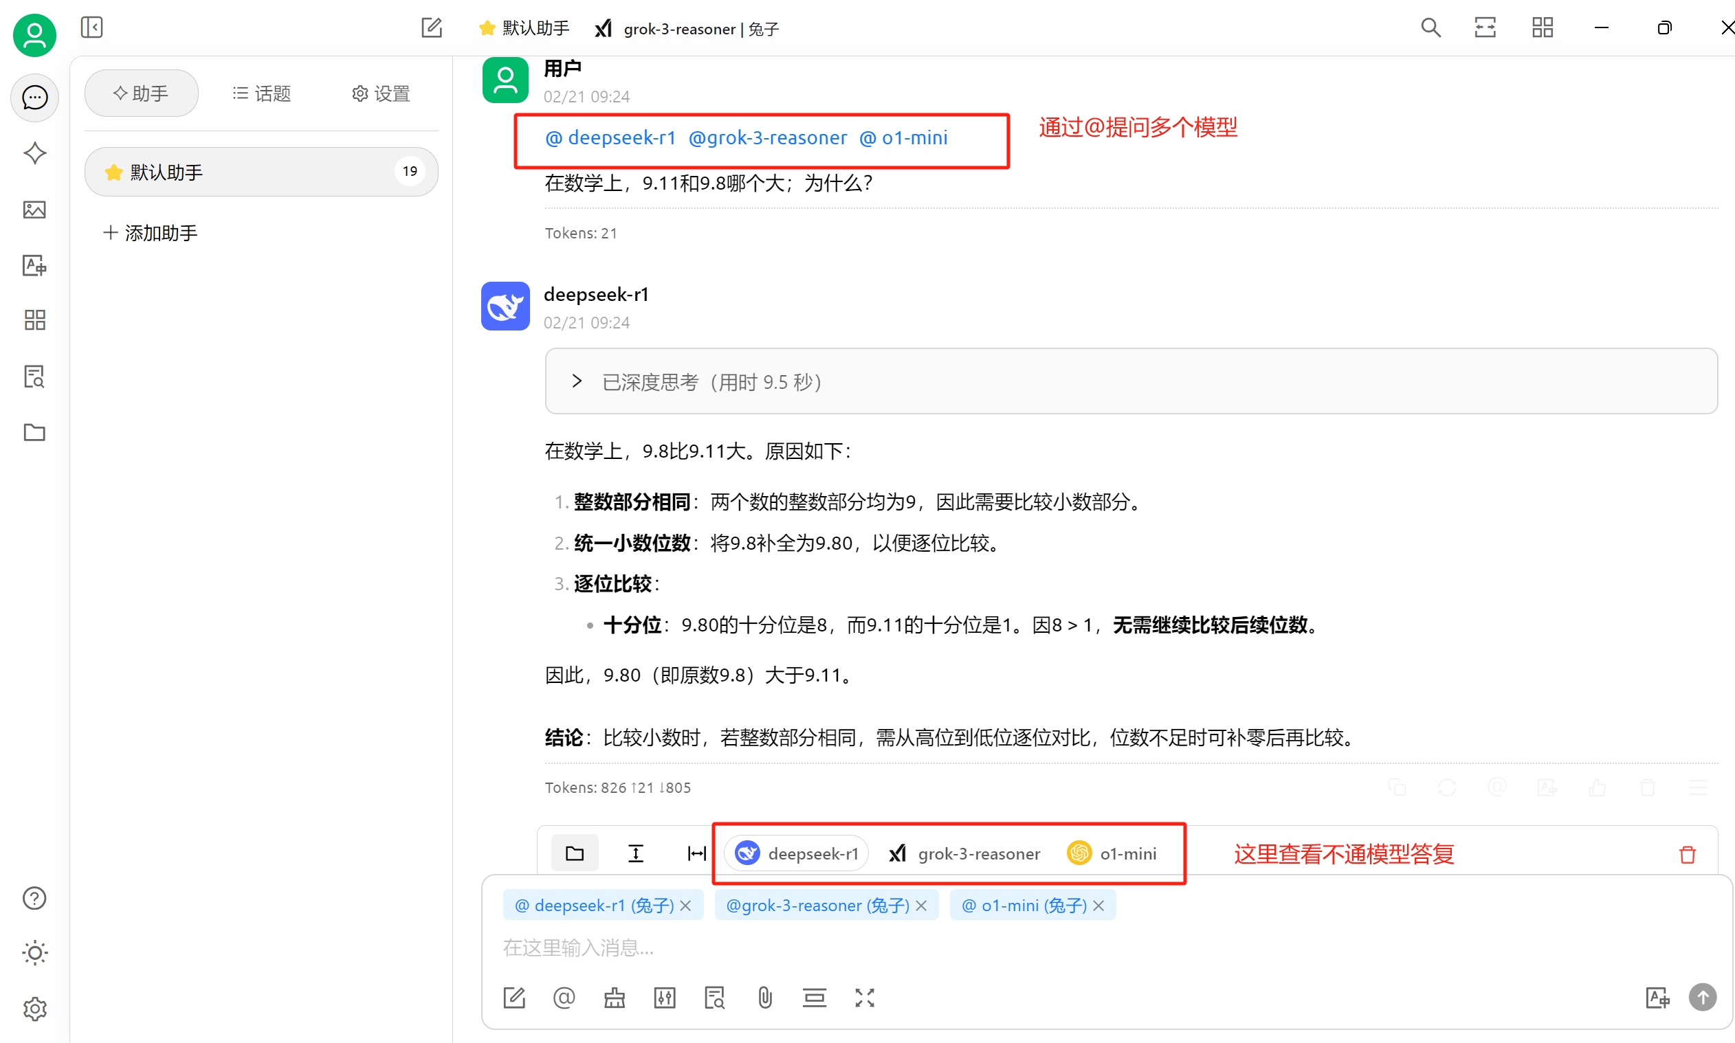Click the @ mention model icon
The height and width of the screenshot is (1043, 1735).
tap(564, 998)
